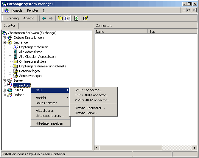Restore the inner console window
Image resolution: width=199 pixels, height=158 pixels.
pyautogui.click(x=189, y=10)
